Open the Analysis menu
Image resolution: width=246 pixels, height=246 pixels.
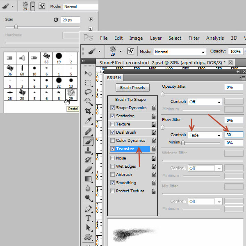(215, 38)
